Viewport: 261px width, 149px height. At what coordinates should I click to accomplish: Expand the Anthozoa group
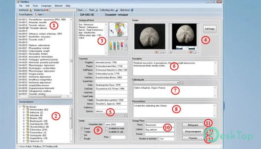click(x=23, y=112)
